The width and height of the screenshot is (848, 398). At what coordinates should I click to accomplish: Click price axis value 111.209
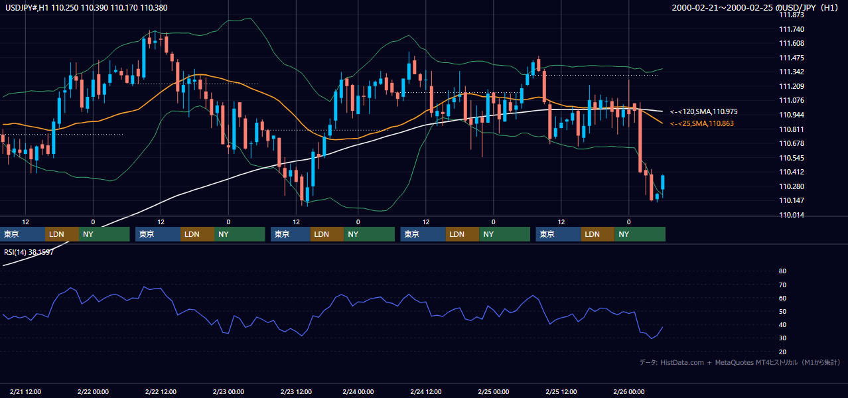[791, 86]
